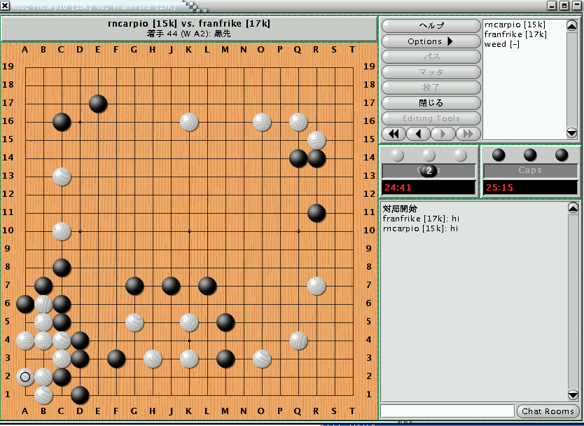Click the black stone at E17
The width and height of the screenshot is (584, 426).
point(98,104)
